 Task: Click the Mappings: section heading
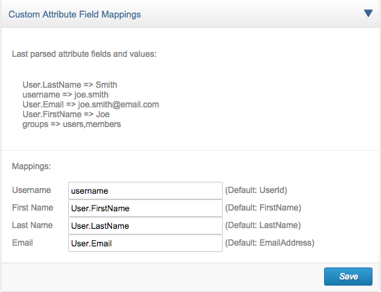pos(32,166)
